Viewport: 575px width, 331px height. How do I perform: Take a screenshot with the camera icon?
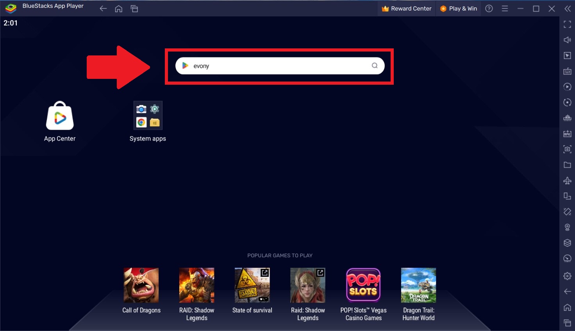567,149
